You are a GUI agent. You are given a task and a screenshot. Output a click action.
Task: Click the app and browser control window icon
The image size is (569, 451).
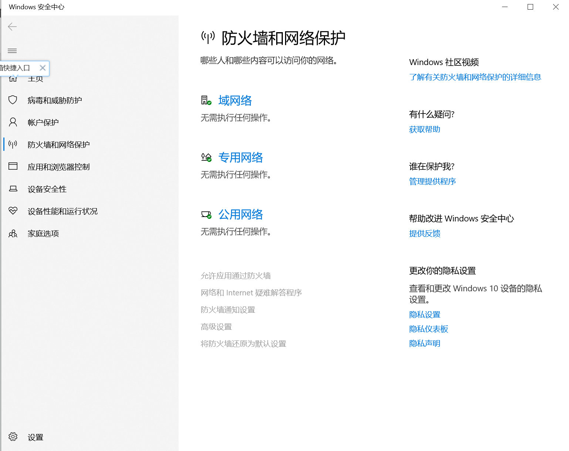click(13, 166)
